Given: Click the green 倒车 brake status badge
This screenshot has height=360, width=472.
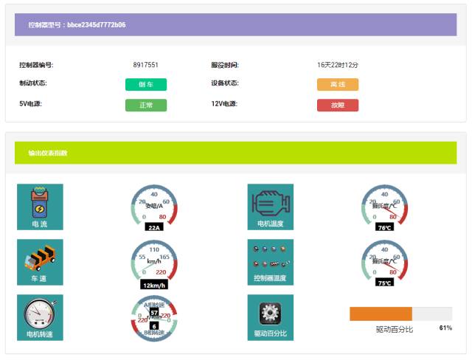Looking at the screenshot, I should tap(146, 84).
